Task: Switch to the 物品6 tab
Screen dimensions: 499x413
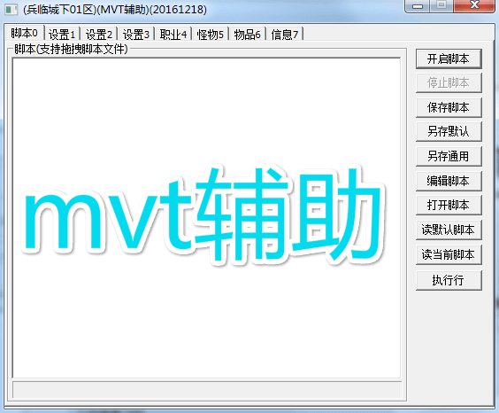Action: point(247,34)
